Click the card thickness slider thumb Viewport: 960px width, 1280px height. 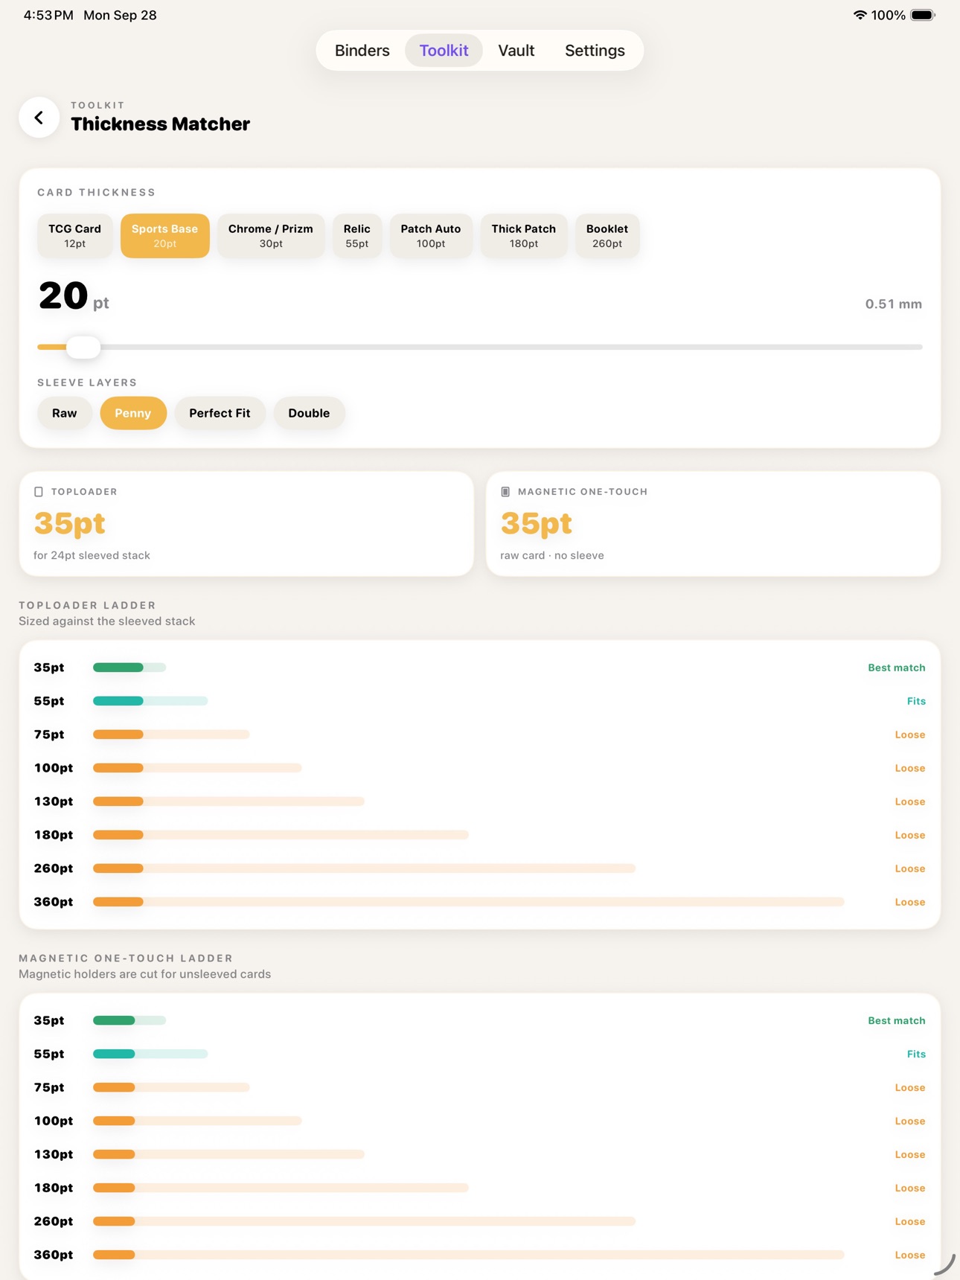(83, 347)
